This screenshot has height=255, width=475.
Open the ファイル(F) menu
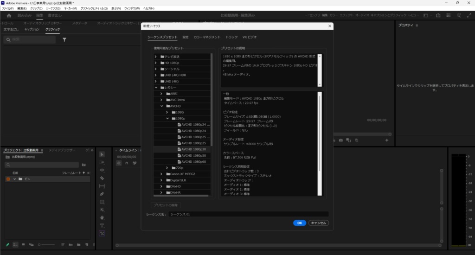point(7,8)
